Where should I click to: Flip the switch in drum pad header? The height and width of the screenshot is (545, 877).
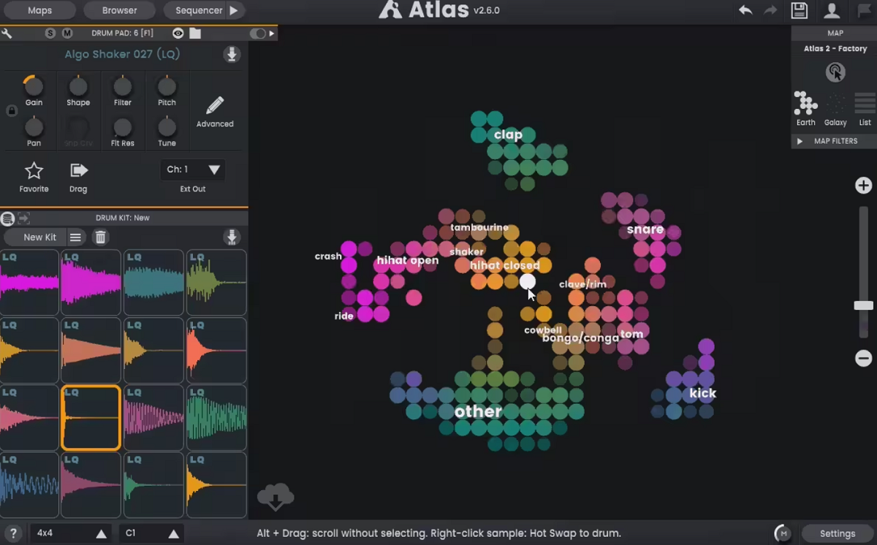(x=257, y=34)
